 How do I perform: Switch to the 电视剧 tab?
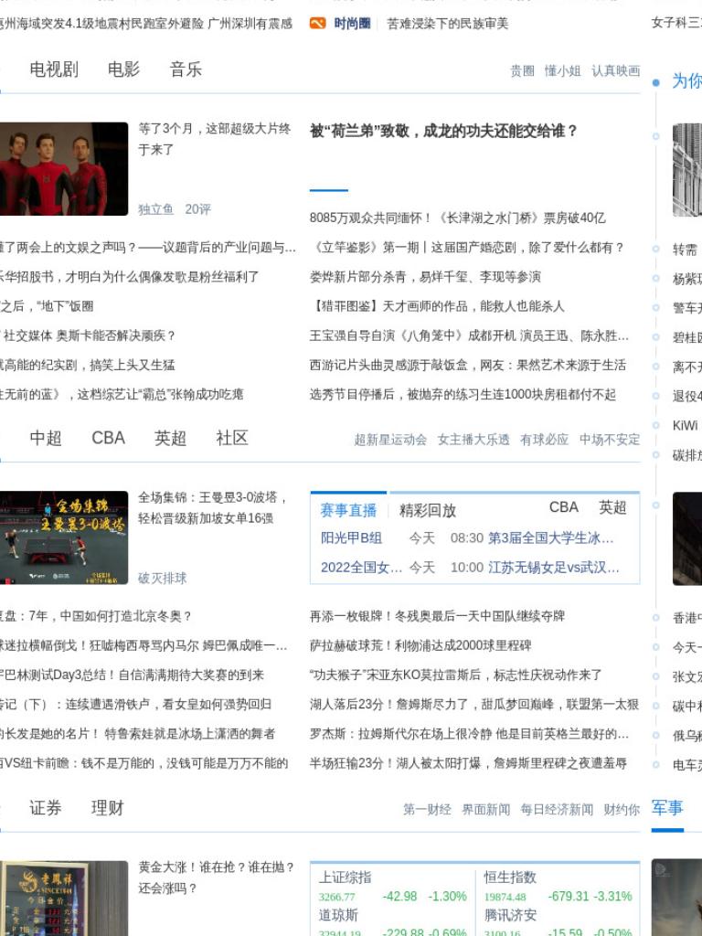54,69
